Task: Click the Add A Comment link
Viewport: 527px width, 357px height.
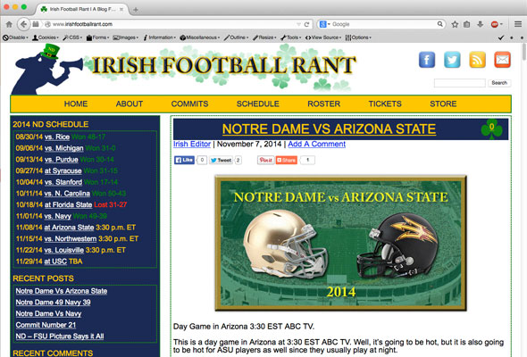Action: tap(316, 144)
